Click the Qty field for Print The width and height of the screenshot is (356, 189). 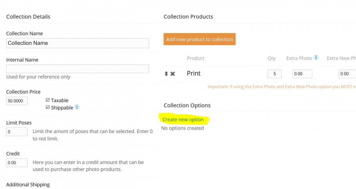[x=274, y=74]
